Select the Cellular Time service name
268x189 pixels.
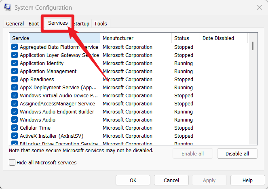(35, 128)
